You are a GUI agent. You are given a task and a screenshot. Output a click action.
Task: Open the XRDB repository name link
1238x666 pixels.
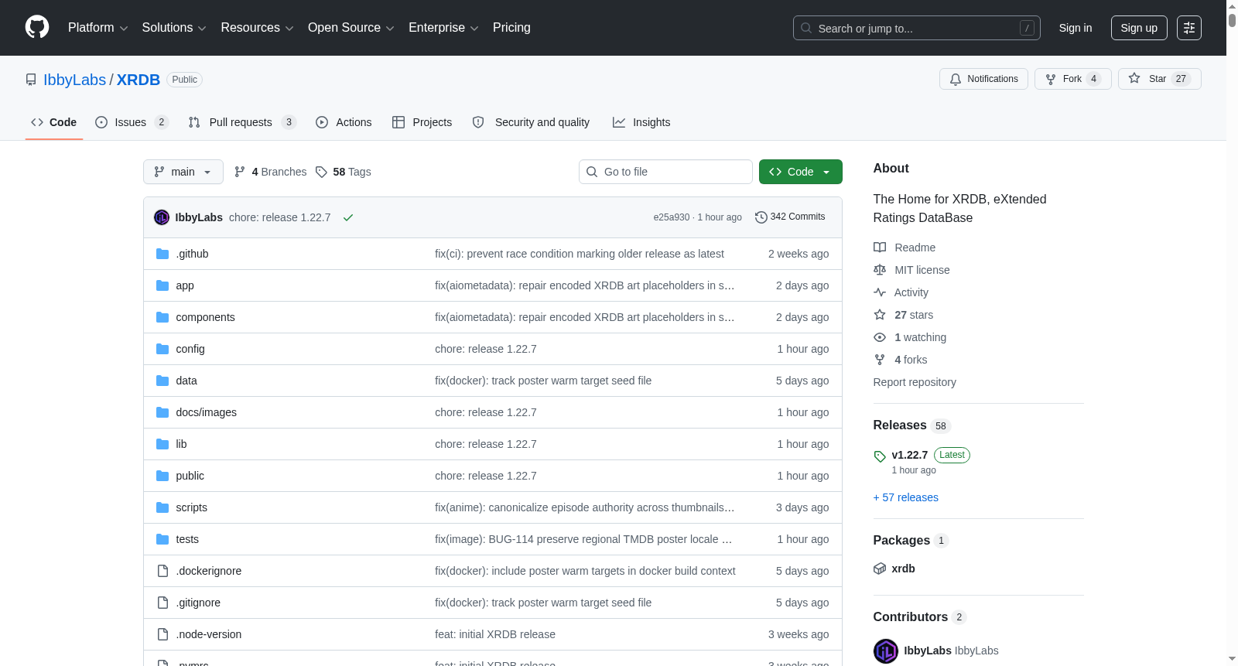139,80
